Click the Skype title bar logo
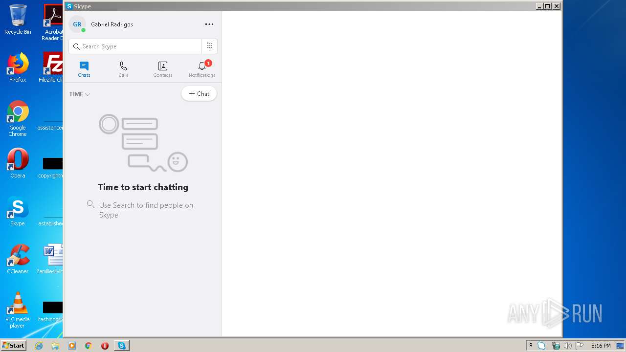626x352 pixels. click(x=69, y=6)
